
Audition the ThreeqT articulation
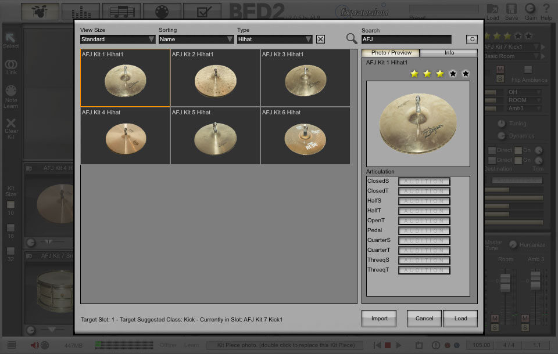click(x=424, y=270)
